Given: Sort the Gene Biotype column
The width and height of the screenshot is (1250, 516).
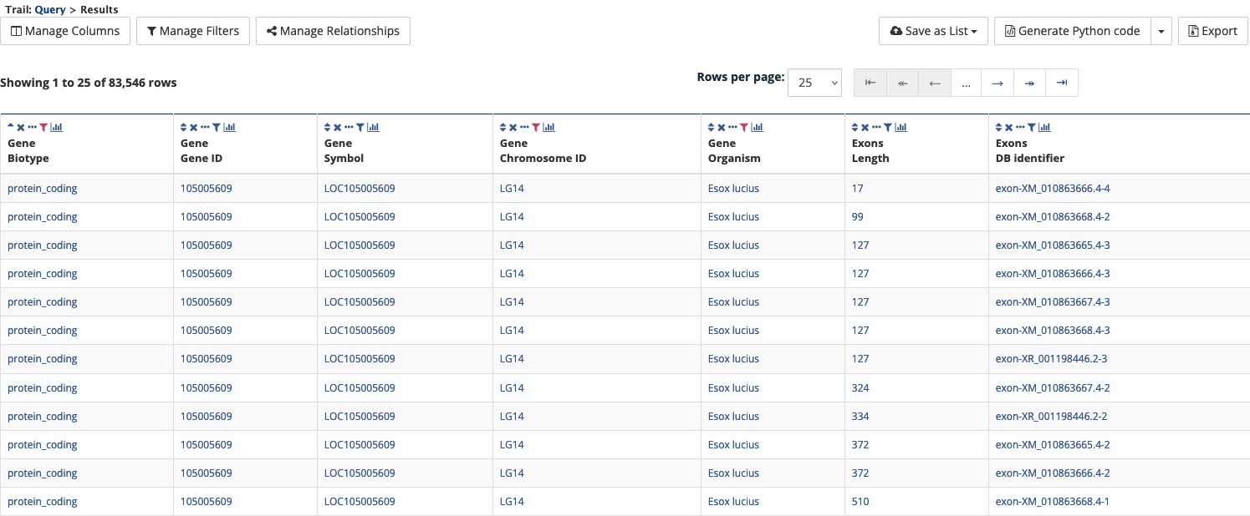Looking at the screenshot, I should tap(11, 125).
